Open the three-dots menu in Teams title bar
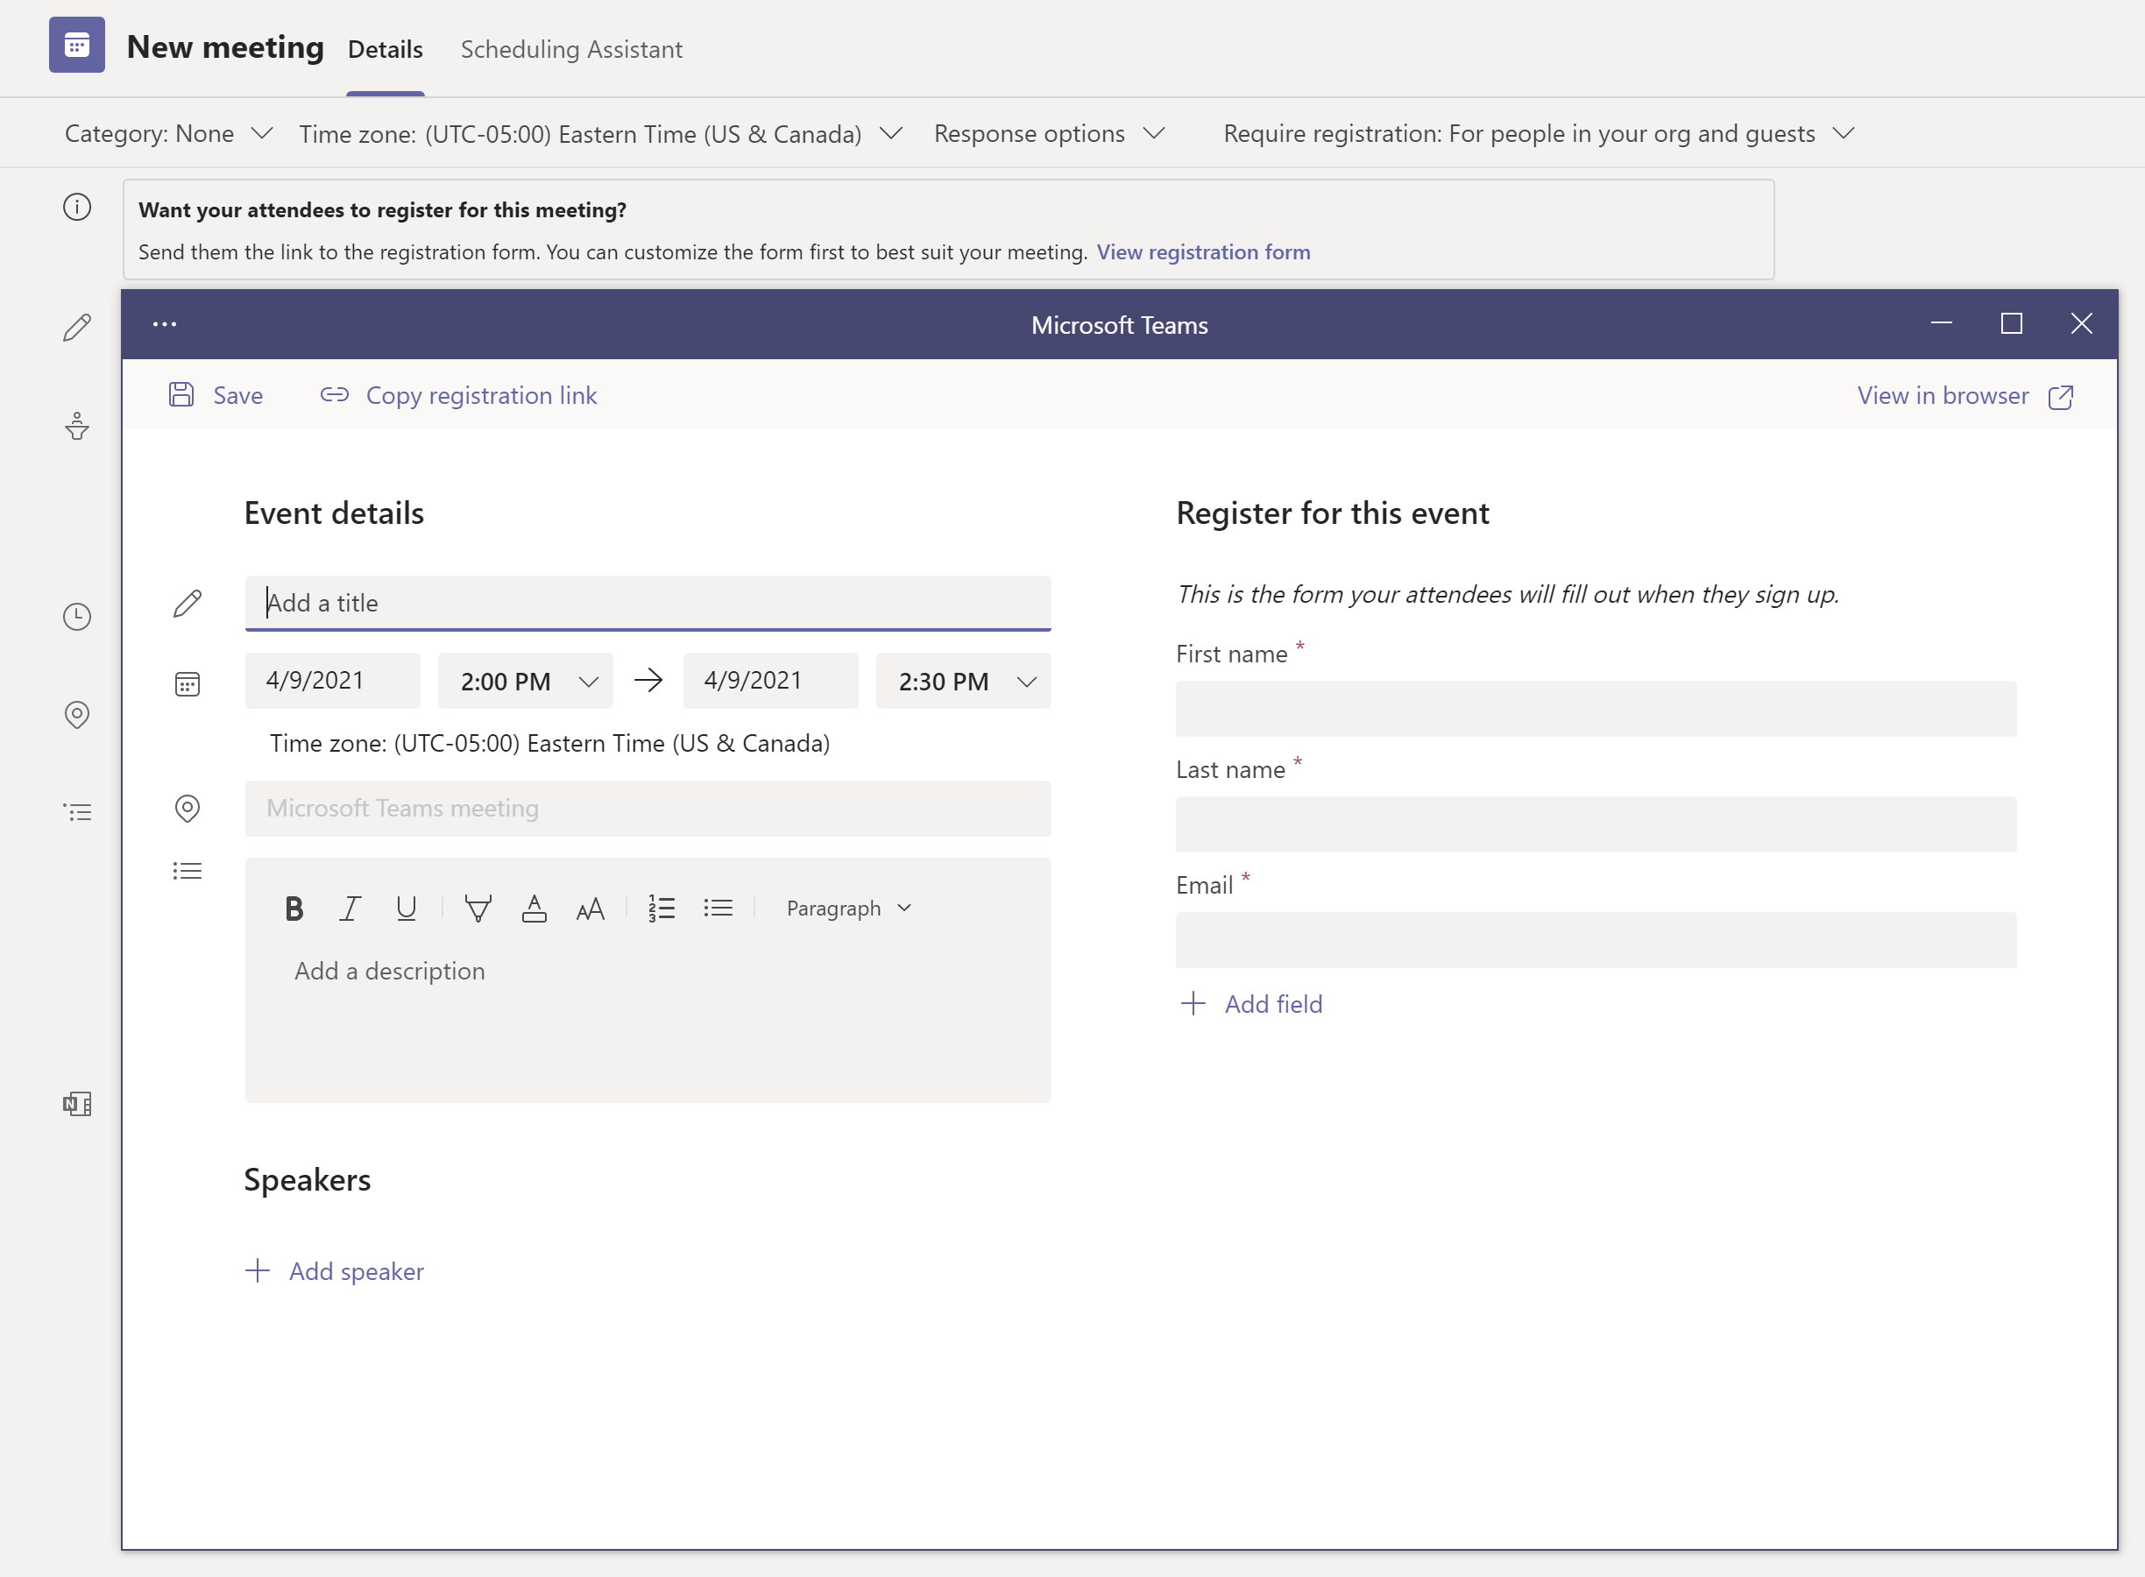The height and width of the screenshot is (1577, 2145). coord(165,324)
